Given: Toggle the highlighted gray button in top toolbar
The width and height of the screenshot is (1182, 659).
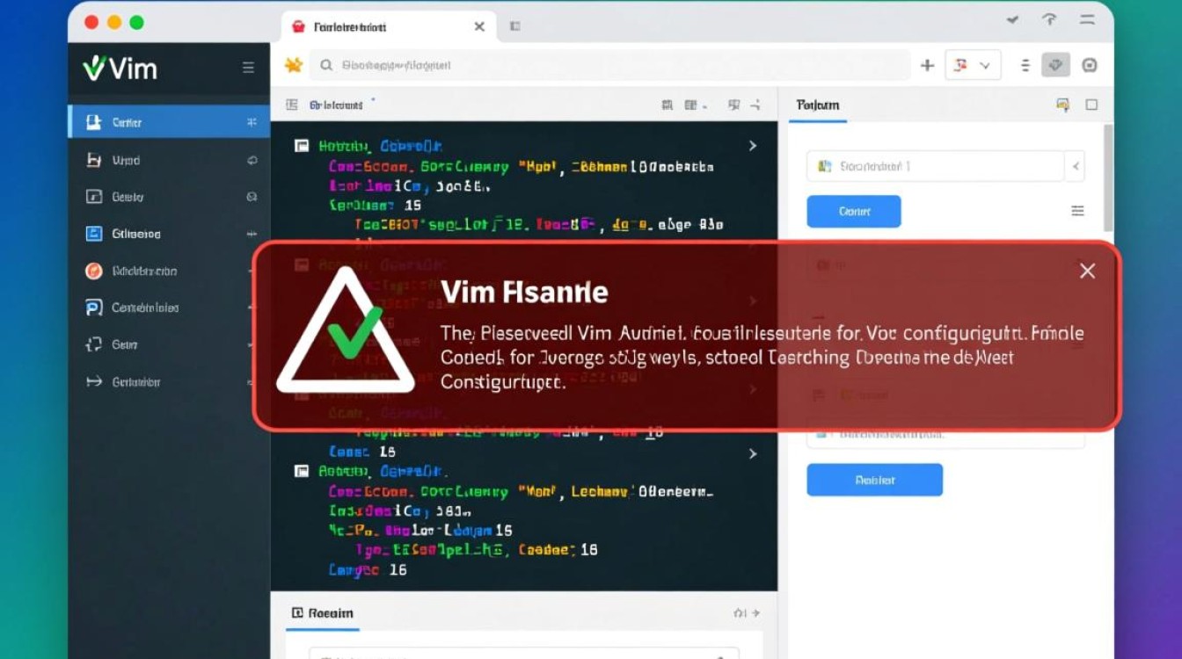Looking at the screenshot, I should [x=1055, y=65].
